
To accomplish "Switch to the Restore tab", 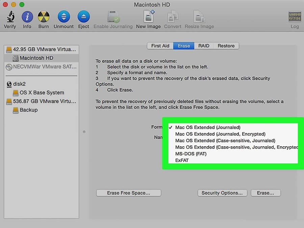I will click(x=226, y=46).
